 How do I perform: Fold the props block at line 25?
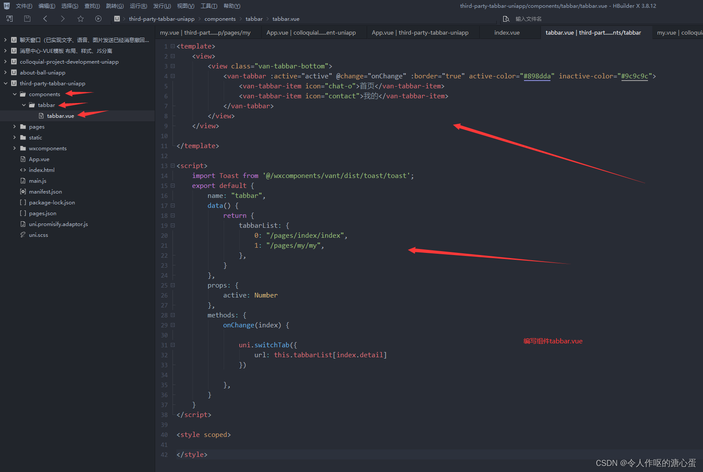(x=172, y=285)
